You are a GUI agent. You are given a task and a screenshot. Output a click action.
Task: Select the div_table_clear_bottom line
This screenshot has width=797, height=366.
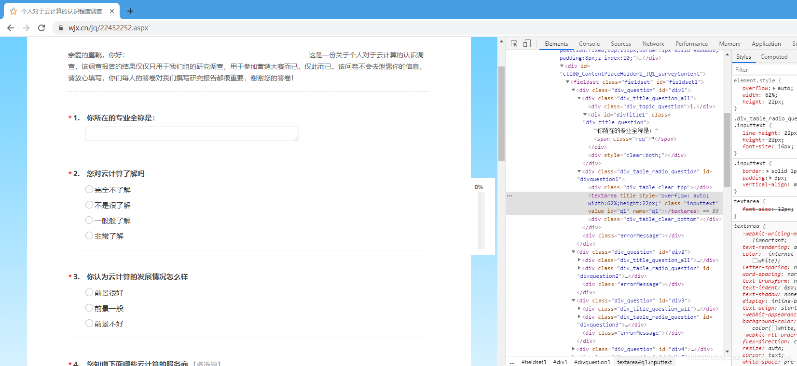click(x=655, y=219)
